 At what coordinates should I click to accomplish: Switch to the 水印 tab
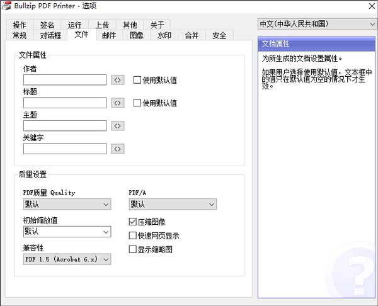(164, 35)
